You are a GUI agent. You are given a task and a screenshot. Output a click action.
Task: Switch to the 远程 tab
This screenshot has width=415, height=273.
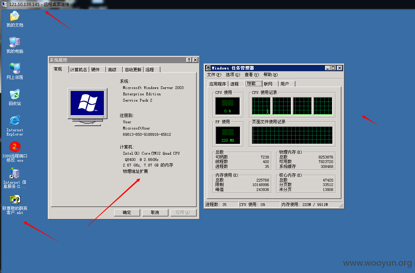tap(151, 69)
